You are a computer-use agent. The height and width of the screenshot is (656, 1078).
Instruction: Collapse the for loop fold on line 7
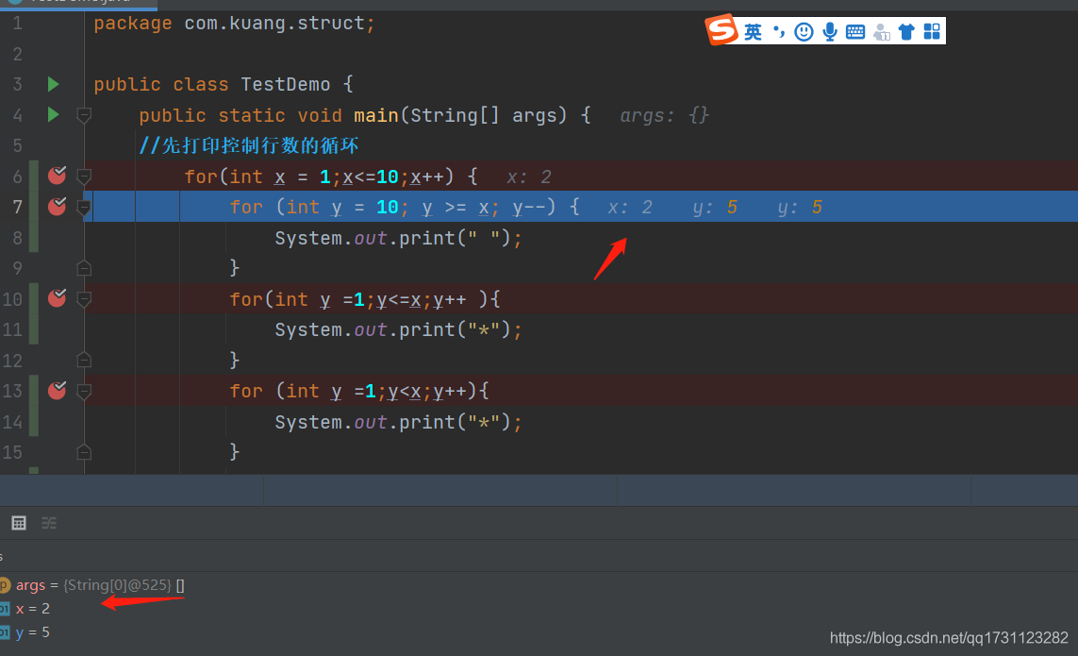[84, 207]
